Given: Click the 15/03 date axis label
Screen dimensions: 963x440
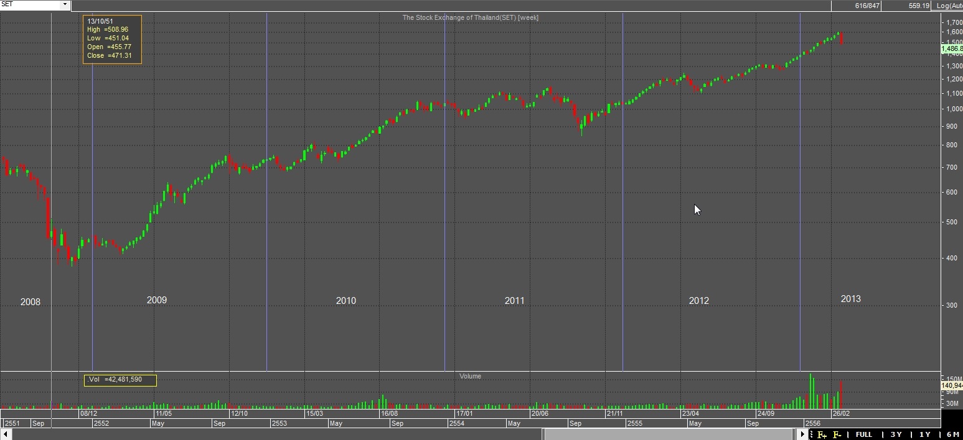Looking at the screenshot, I should [x=314, y=413].
